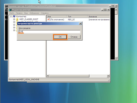Maximize the cmd.exe window
This screenshot has height=103, width=137.
(113, 6)
